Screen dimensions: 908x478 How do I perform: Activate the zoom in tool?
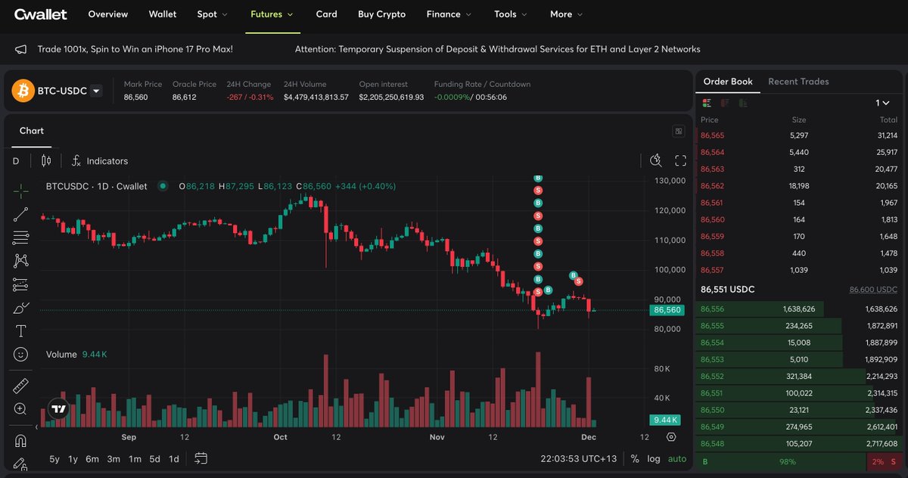[20, 409]
